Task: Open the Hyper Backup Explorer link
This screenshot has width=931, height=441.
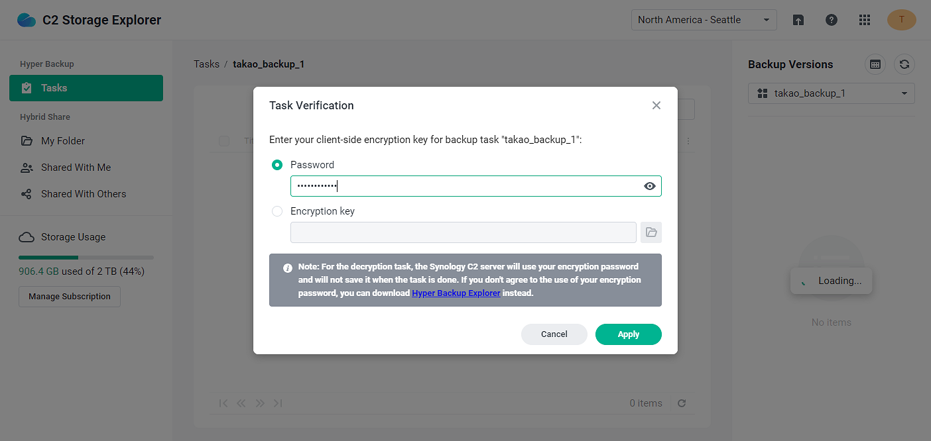Action: 456,293
